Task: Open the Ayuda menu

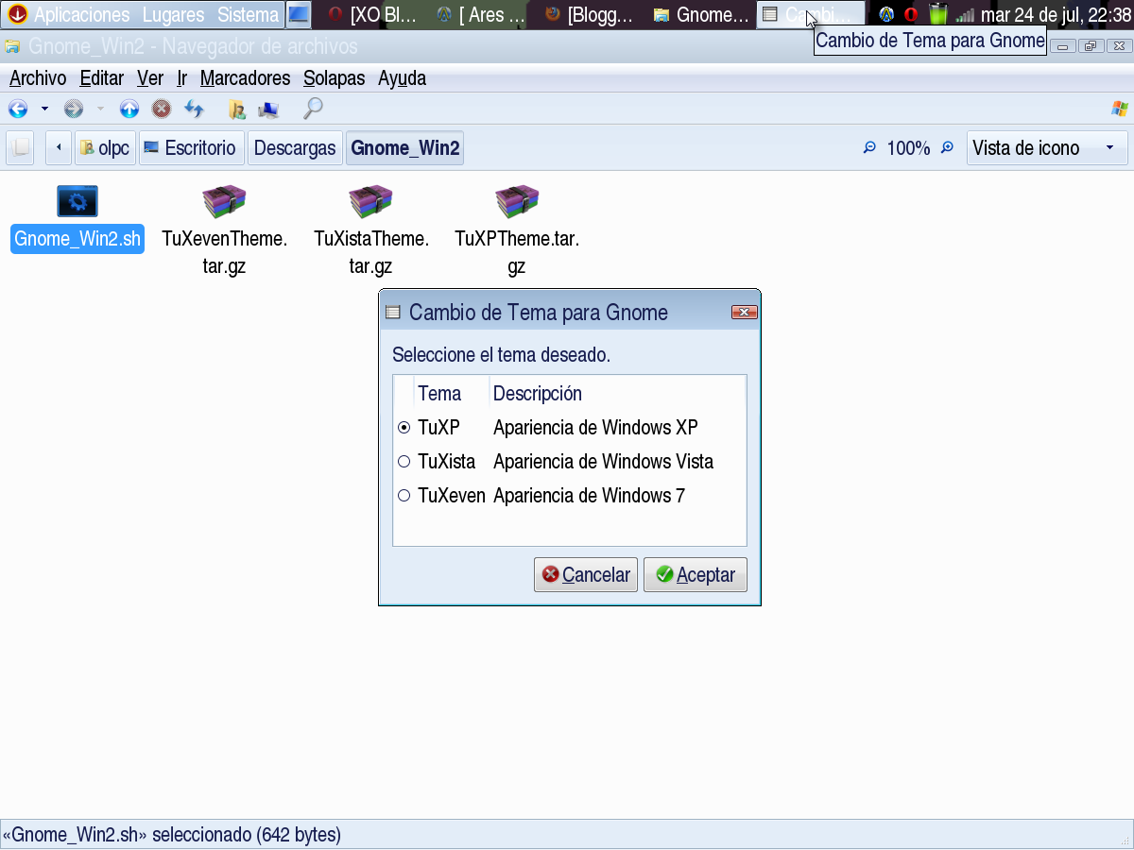Action: (x=402, y=78)
